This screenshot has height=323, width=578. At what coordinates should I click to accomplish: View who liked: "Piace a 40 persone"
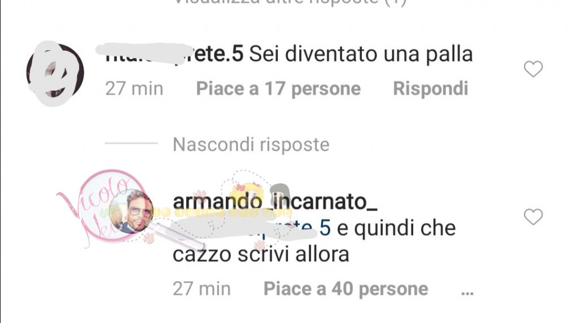coord(346,289)
